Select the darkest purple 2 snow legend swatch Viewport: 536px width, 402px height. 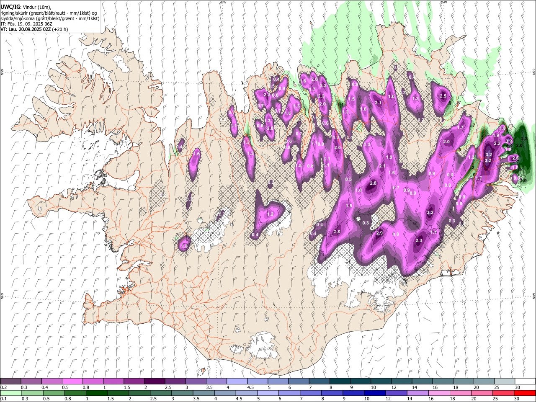pos(155,381)
